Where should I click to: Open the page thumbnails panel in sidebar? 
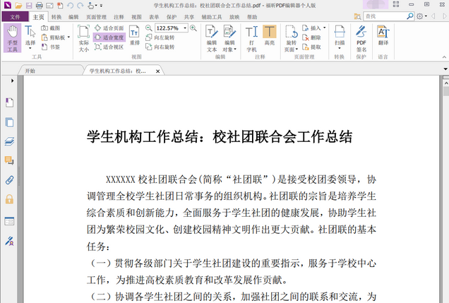pyautogui.click(x=9, y=122)
